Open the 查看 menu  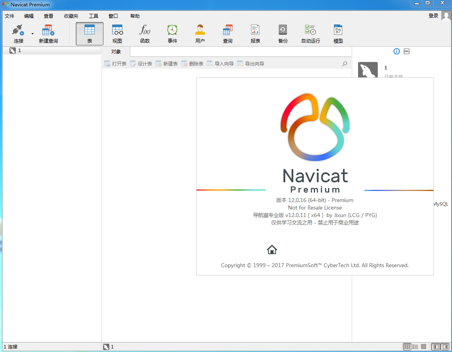[x=49, y=16]
